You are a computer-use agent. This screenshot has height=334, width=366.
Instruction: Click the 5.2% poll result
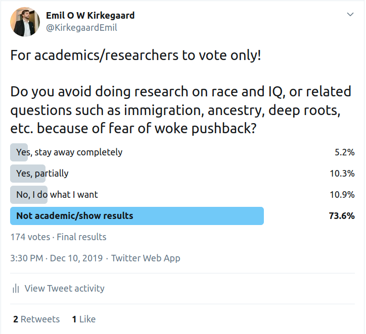pyautogui.click(x=344, y=152)
